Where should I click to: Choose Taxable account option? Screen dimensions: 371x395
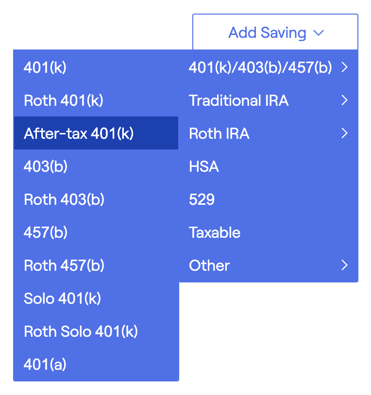click(x=269, y=232)
